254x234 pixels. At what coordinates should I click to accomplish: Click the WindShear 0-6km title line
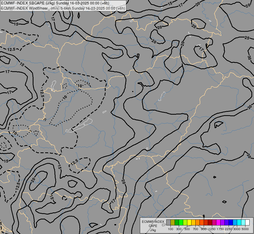[x=63, y=8]
